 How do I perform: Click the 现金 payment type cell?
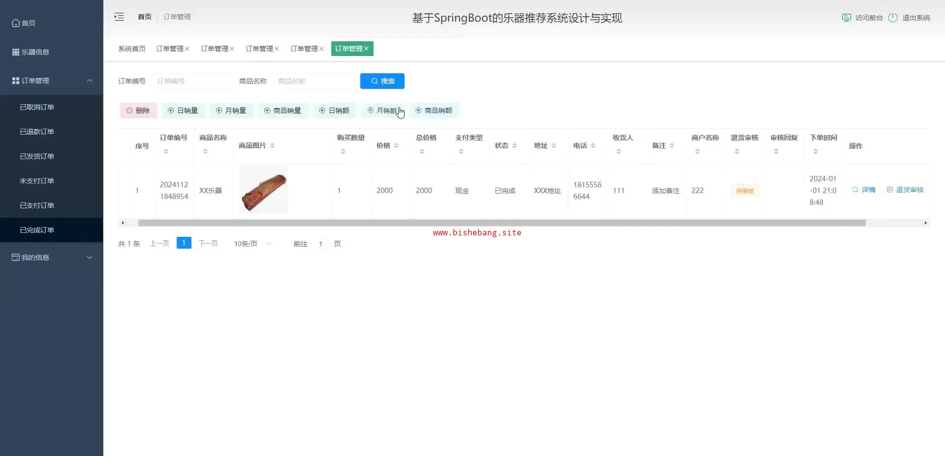[x=462, y=191]
